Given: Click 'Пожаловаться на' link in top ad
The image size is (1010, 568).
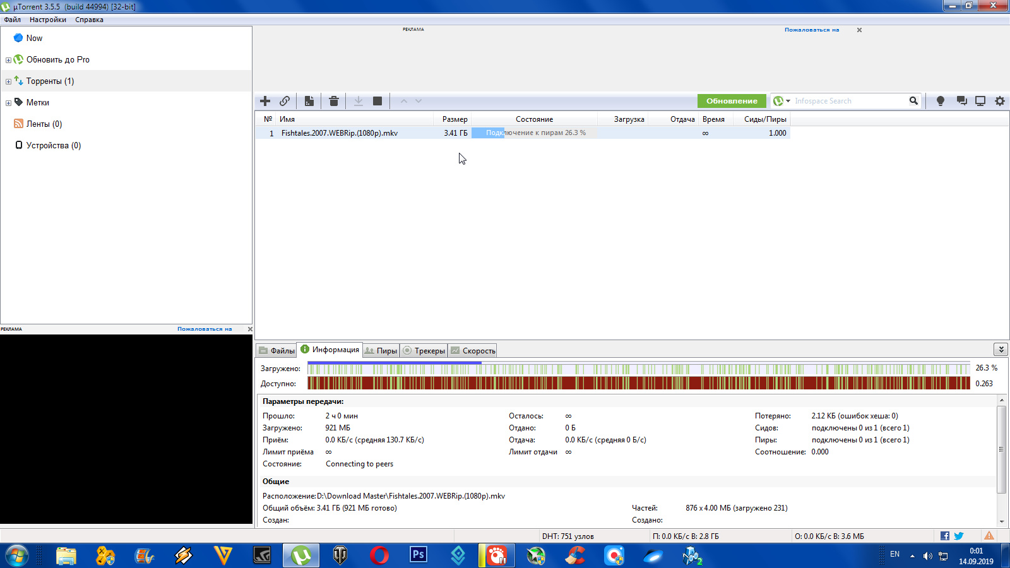Looking at the screenshot, I should 812,30.
